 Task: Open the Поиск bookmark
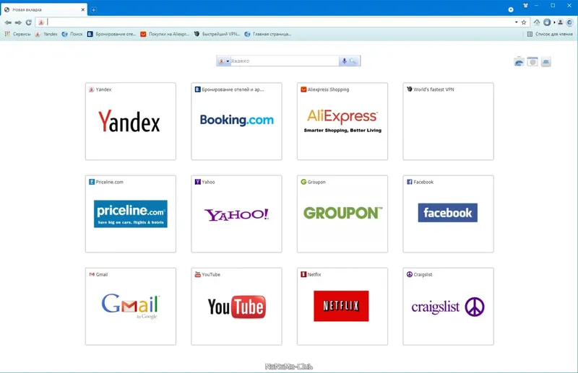click(x=72, y=34)
